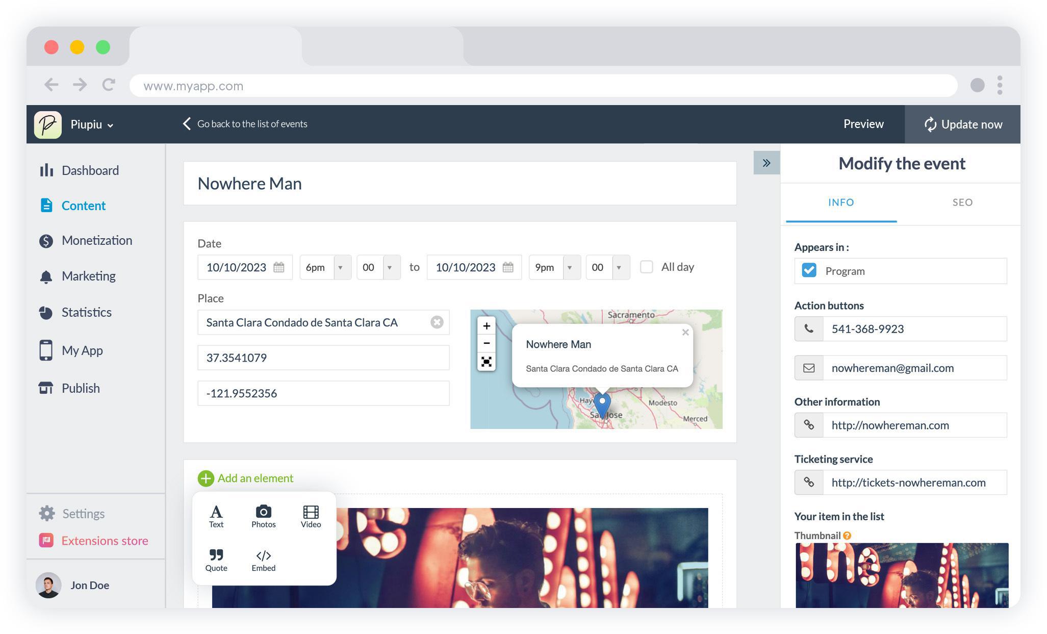The image size is (1047, 634).
Task: Enable the All day checkbox
Action: (x=647, y=267)
